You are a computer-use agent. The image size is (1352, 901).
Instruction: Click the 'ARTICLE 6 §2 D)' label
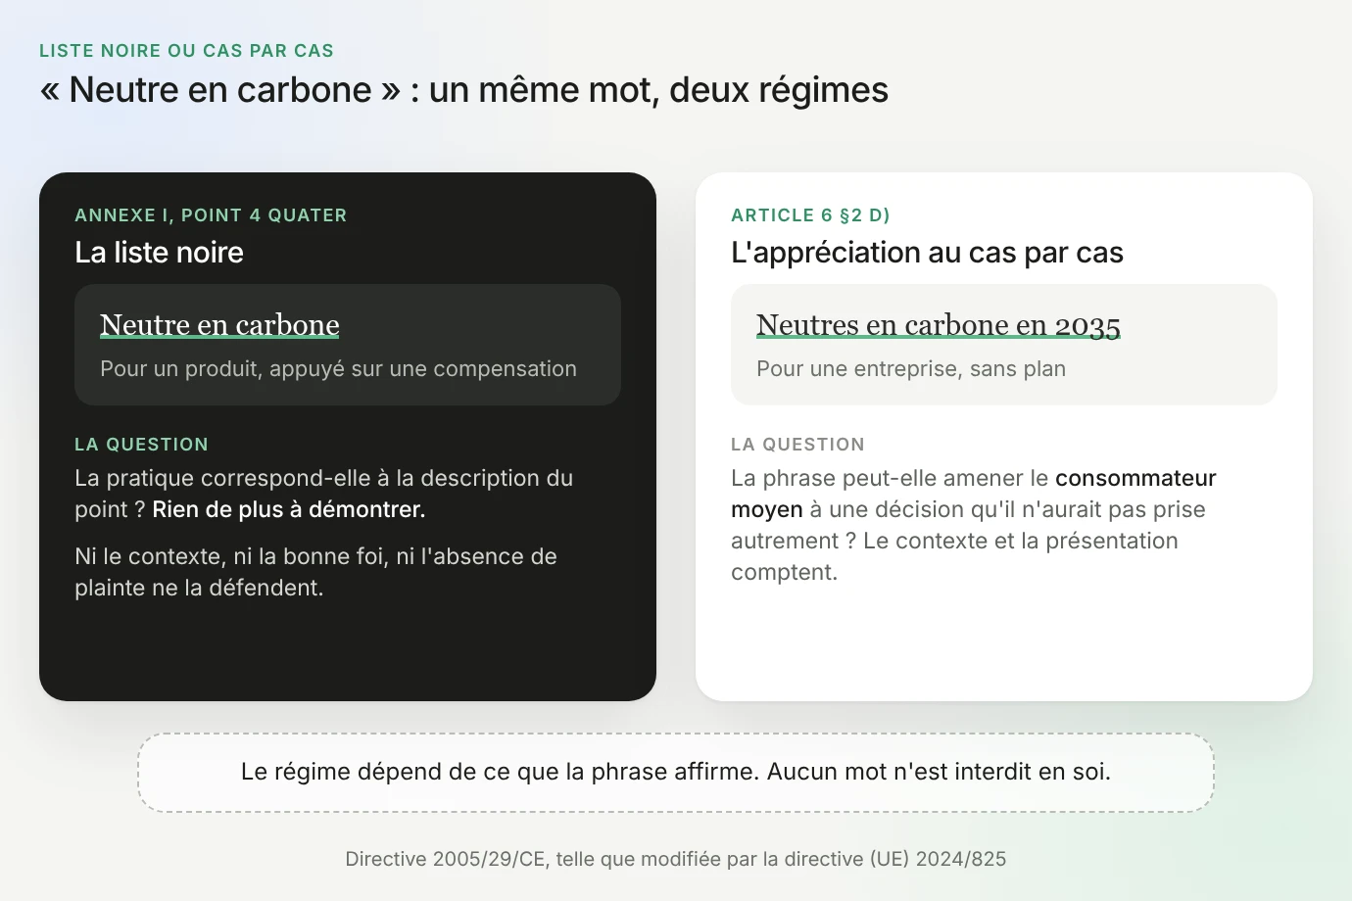tap(810, 215)
